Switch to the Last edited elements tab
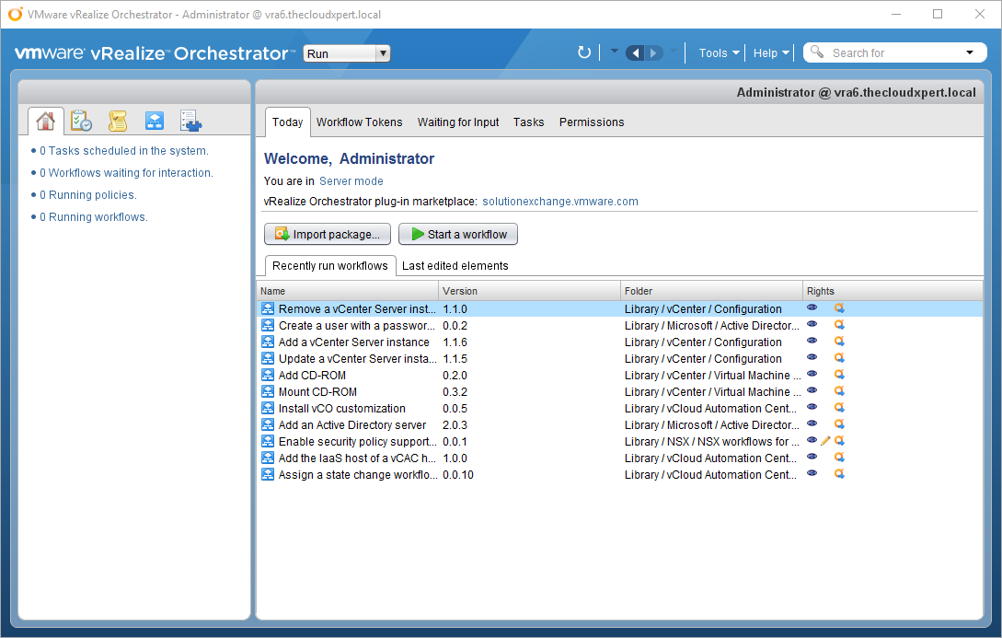Image resolution: width=1002 pixels, height=638 pixels. coord(455,265)
